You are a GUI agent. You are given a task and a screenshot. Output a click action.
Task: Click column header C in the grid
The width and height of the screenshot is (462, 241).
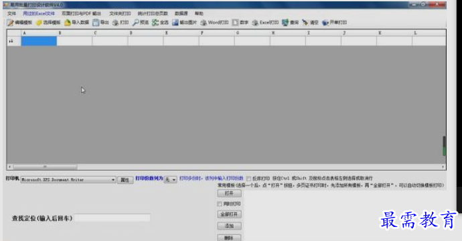pyautogui.click(x=110, y=33)
